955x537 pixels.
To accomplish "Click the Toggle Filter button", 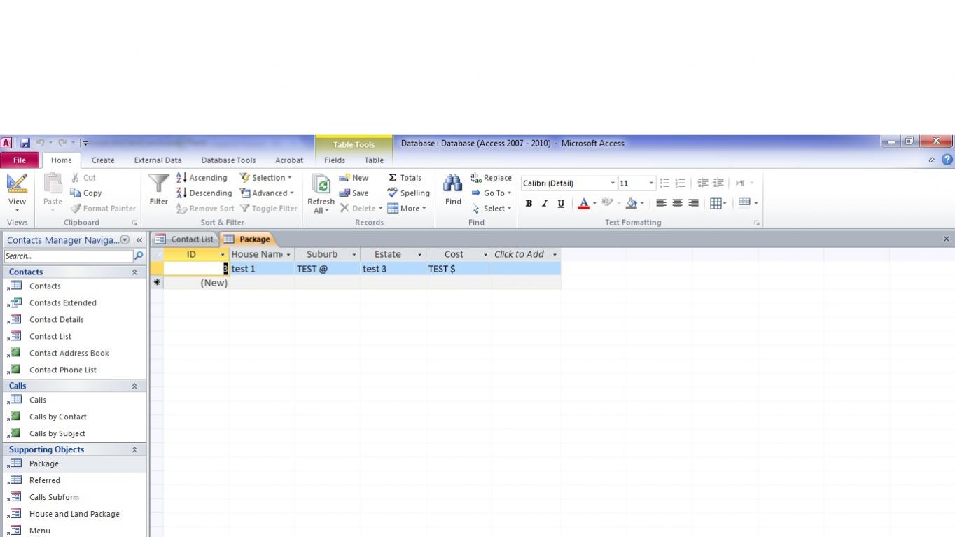I will pyautogui.click(x=269, y=209).
